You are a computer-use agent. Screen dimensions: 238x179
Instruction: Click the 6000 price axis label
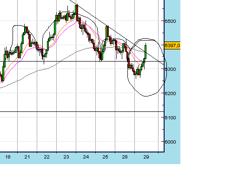pos(170,142)
